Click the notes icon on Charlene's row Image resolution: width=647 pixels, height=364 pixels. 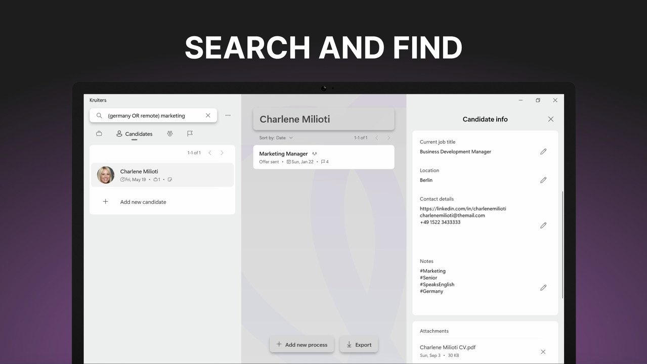point(170,179)
